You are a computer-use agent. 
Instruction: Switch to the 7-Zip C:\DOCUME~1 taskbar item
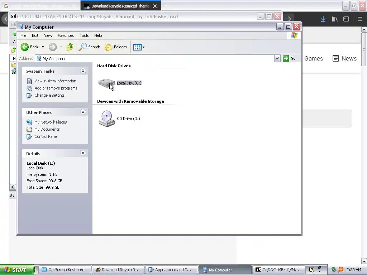click(x=278, y=270)
